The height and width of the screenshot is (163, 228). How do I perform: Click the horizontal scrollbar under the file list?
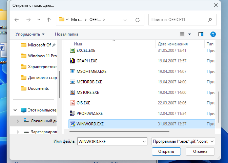119,131
